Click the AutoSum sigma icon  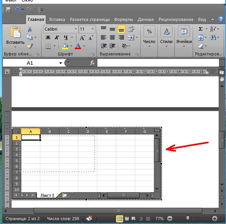point(200,29)
